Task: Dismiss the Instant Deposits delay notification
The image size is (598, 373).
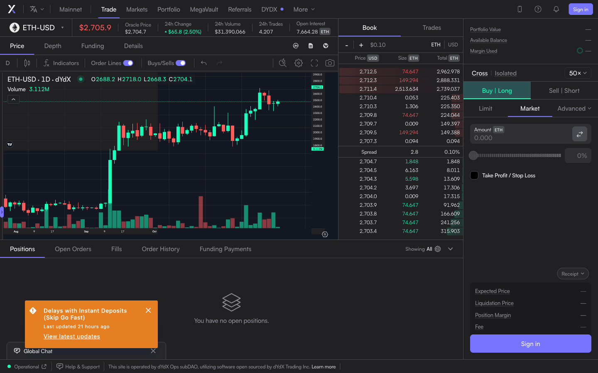Action: click(x=148, y=310)
